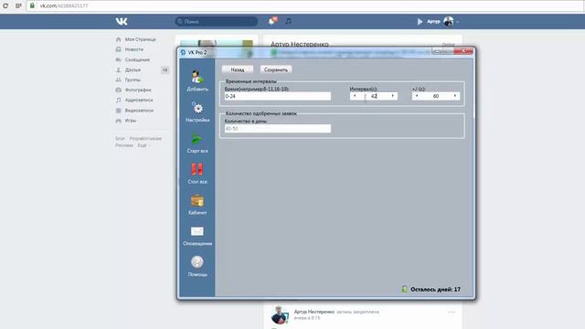Click the Артур Нестеренко post author name
Screen dimensions: 585x329
click(314, 312)
